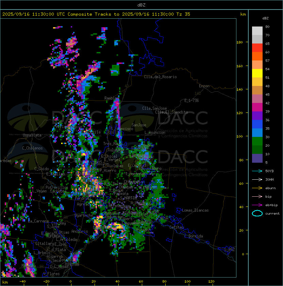283x286 pixels.
Task: Click the 'Ugarteche' map label
Action: point(84,215)
